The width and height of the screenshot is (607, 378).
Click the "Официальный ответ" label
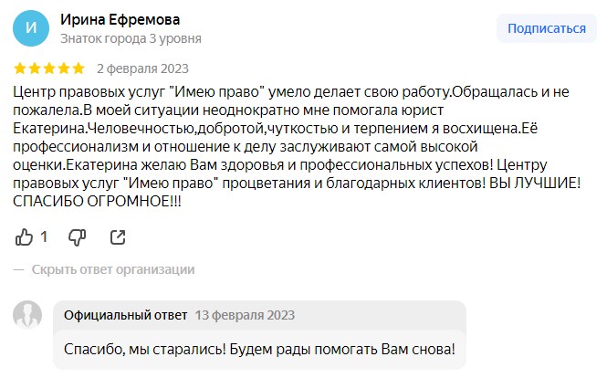coord(126,315)
